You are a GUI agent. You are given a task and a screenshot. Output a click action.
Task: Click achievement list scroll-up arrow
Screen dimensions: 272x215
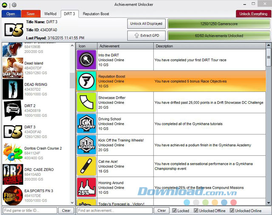pos(269,45)
